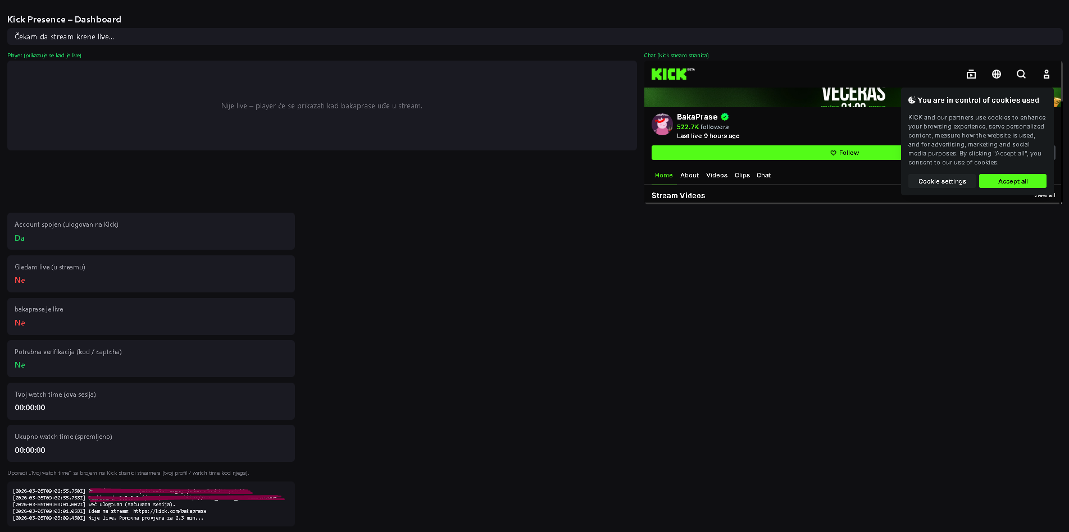Screen dimensions: 1069x532
Task: Open the user profile icon
Action: [x=1046, y=74]
